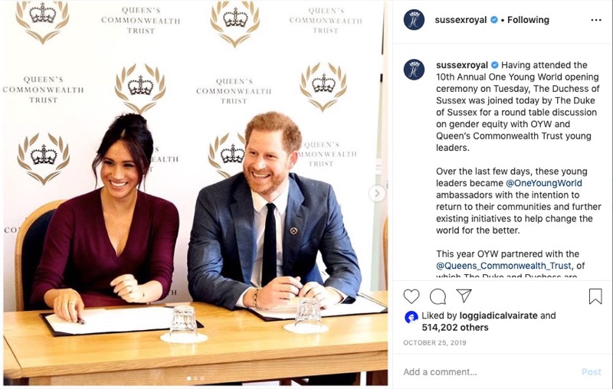Open comments via speech bubble icon
Image resolution: width=613 pixels, height=389 pixels.
coord(438,296)
